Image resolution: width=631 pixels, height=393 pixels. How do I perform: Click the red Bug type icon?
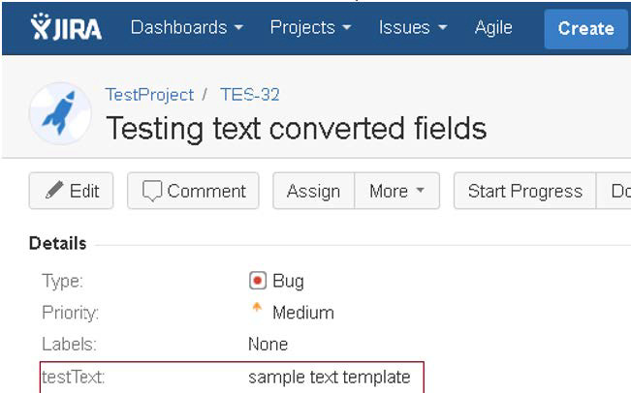point(258,282)
